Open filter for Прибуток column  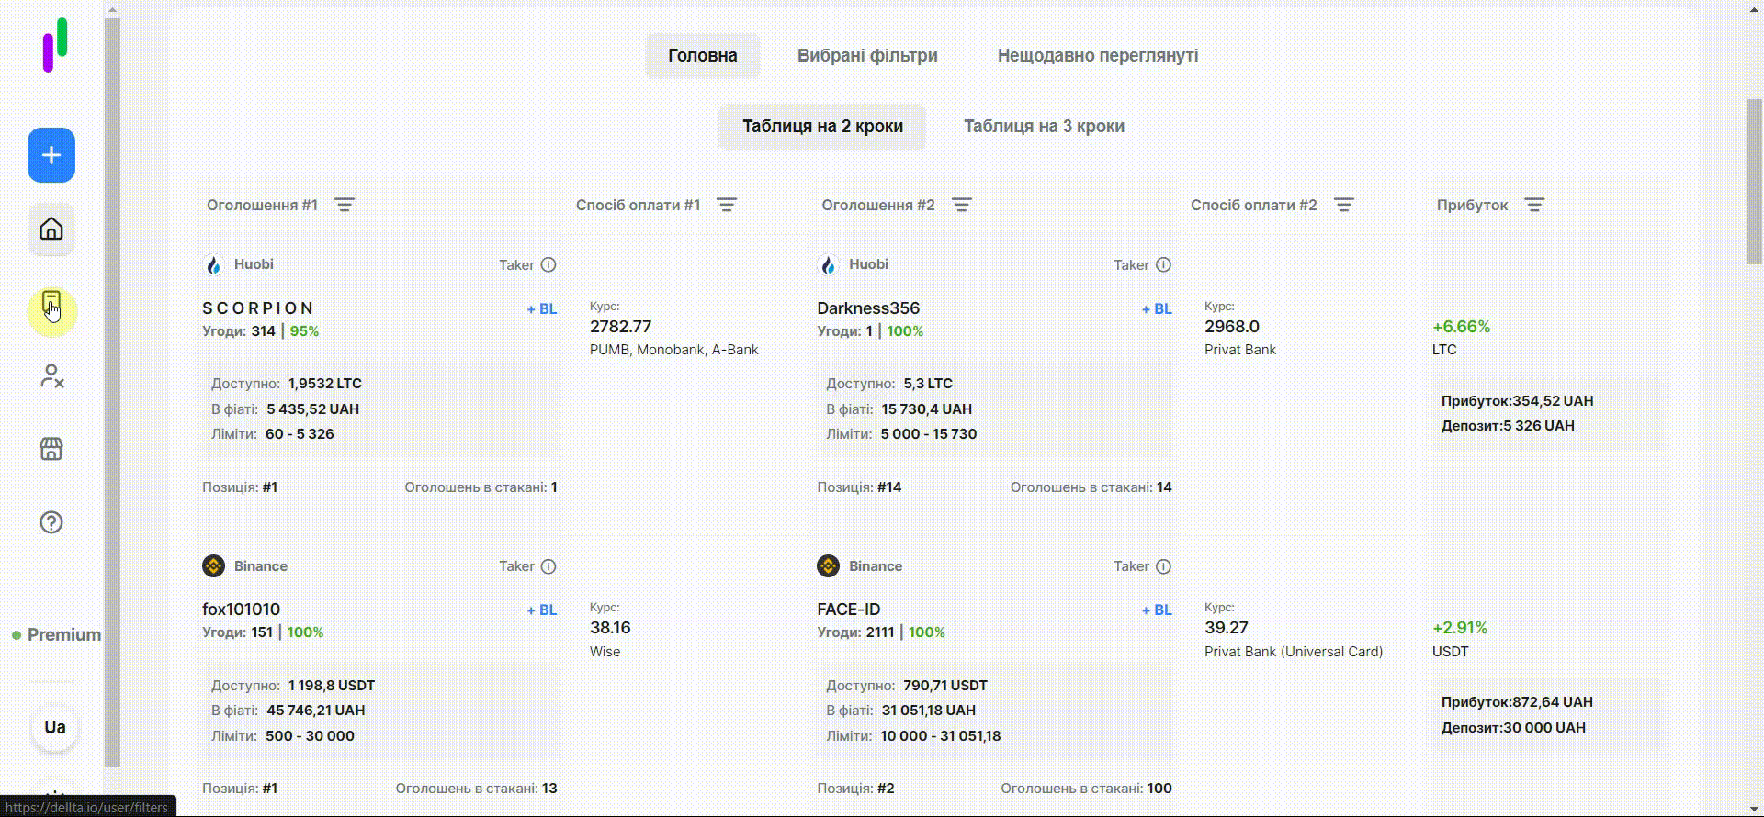1534,205
